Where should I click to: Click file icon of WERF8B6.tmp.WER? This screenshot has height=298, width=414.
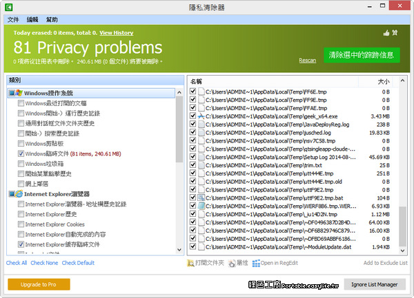(201, 206)
